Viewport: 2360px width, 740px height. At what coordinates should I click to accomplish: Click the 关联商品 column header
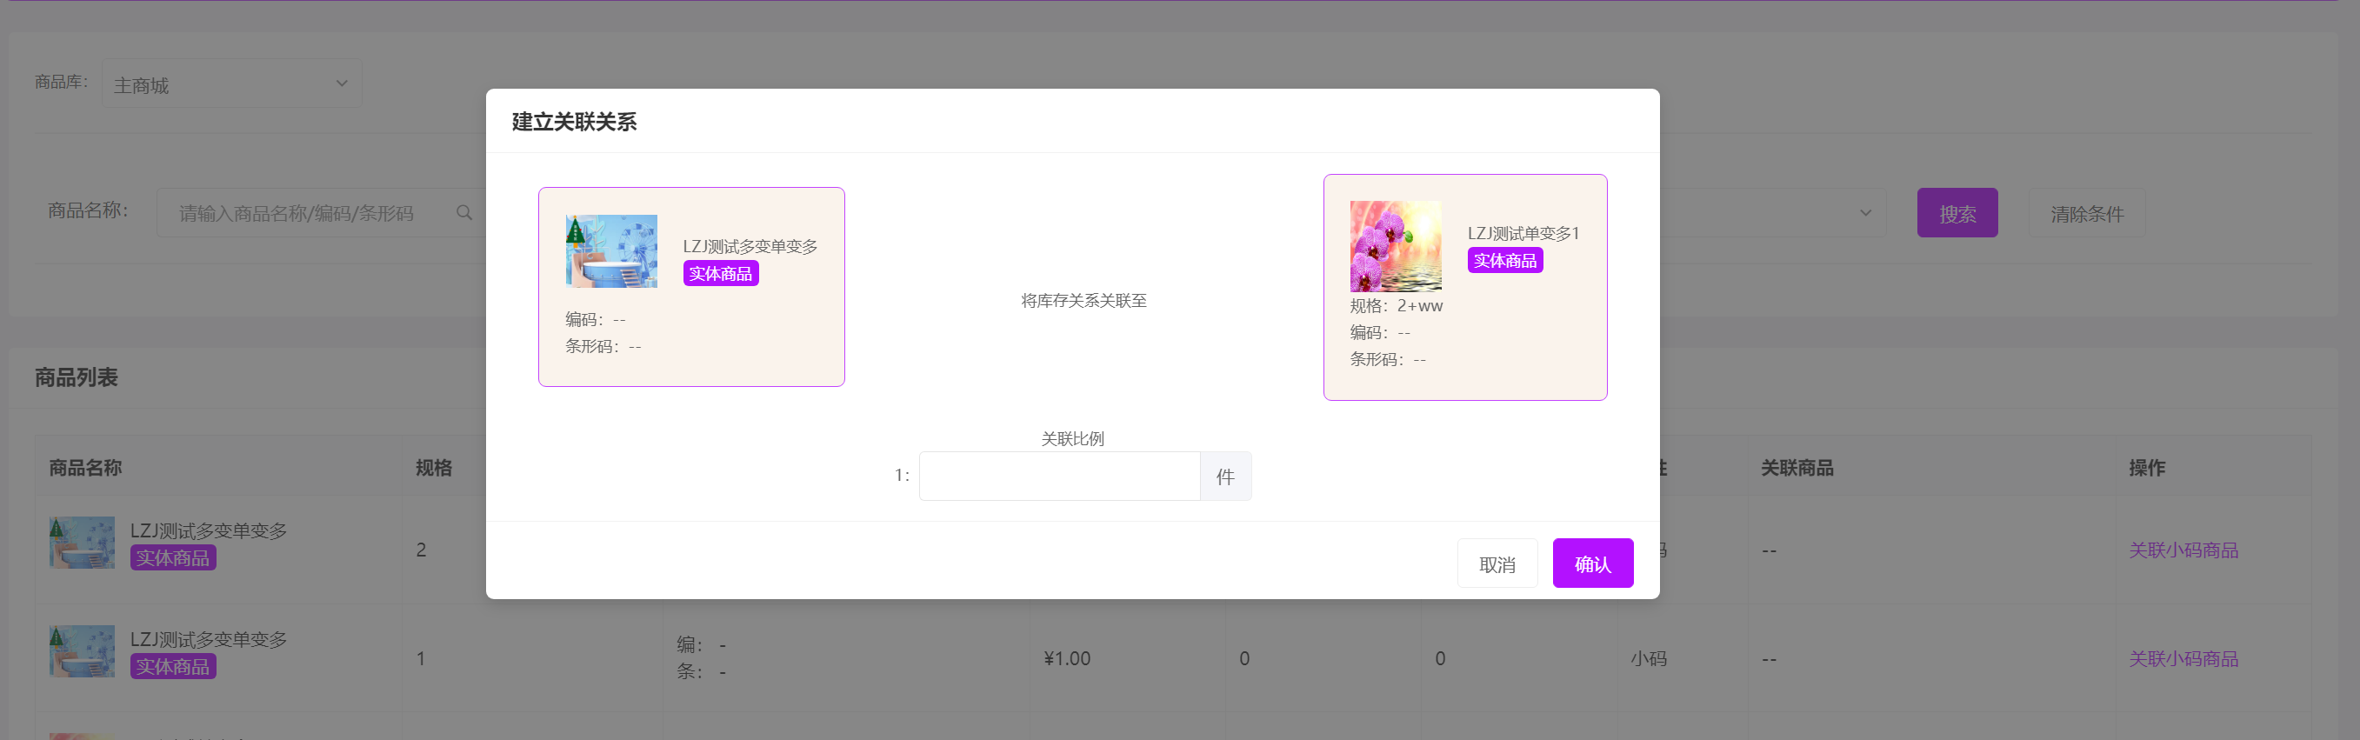point(1796,468)
